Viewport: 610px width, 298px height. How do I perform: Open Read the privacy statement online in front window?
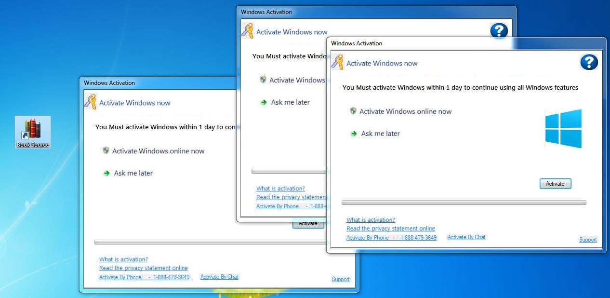pyautogui.click(x=391, y=229)
